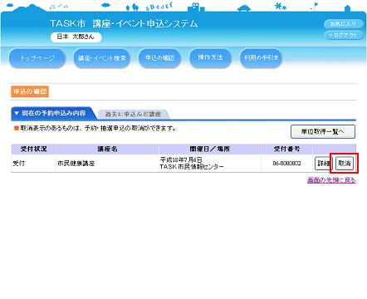Switch to the 過去に申込んだ講座 tab
Viewport: 367px width, 299px height.
coord(133,114)
